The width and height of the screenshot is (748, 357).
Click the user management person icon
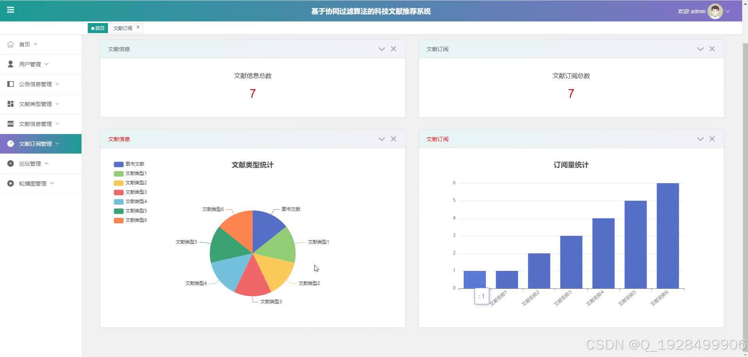coord(11,64)
